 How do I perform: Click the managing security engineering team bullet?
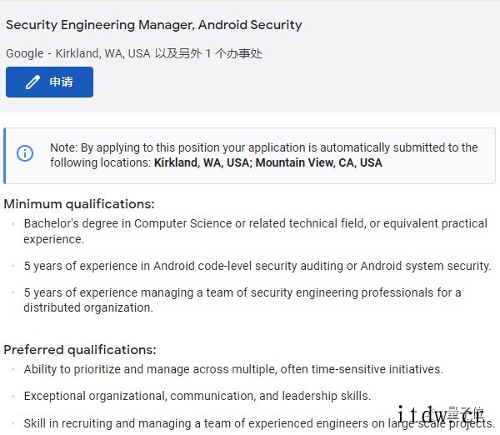(x=242, y=300)
